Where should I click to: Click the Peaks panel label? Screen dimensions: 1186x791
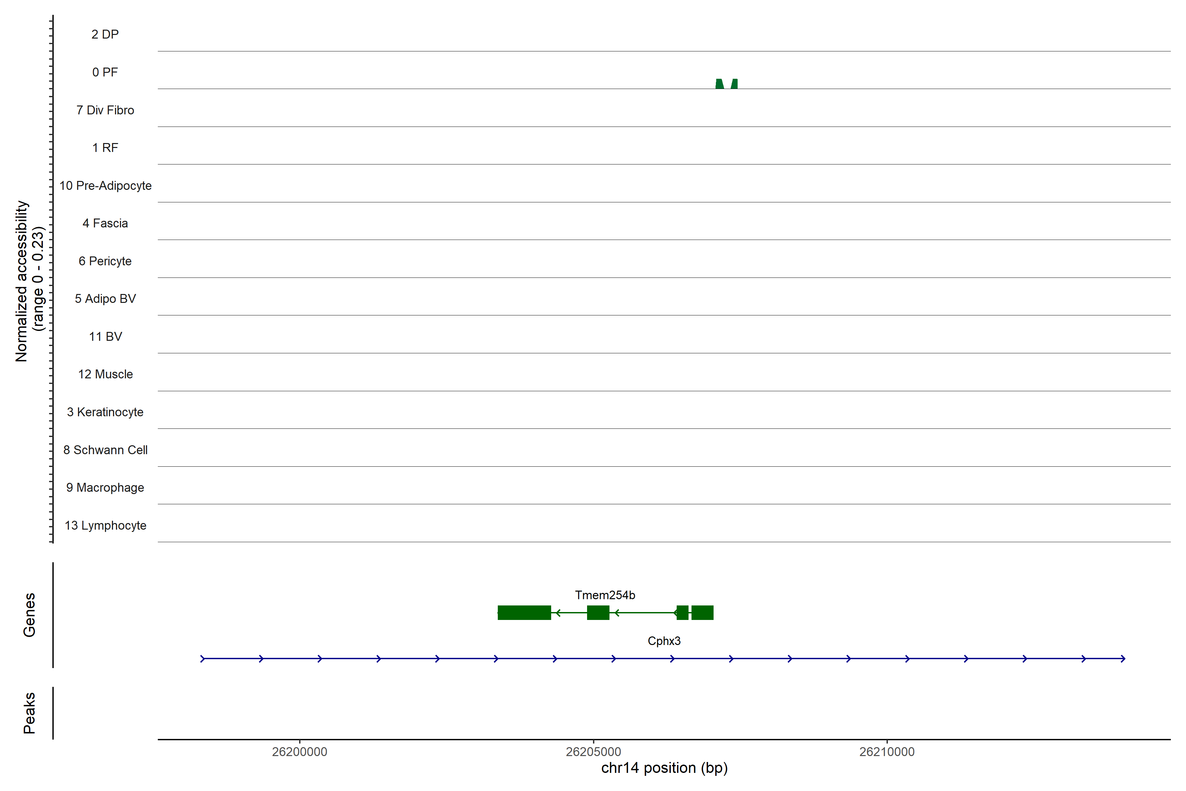click(x=29, y=712)
